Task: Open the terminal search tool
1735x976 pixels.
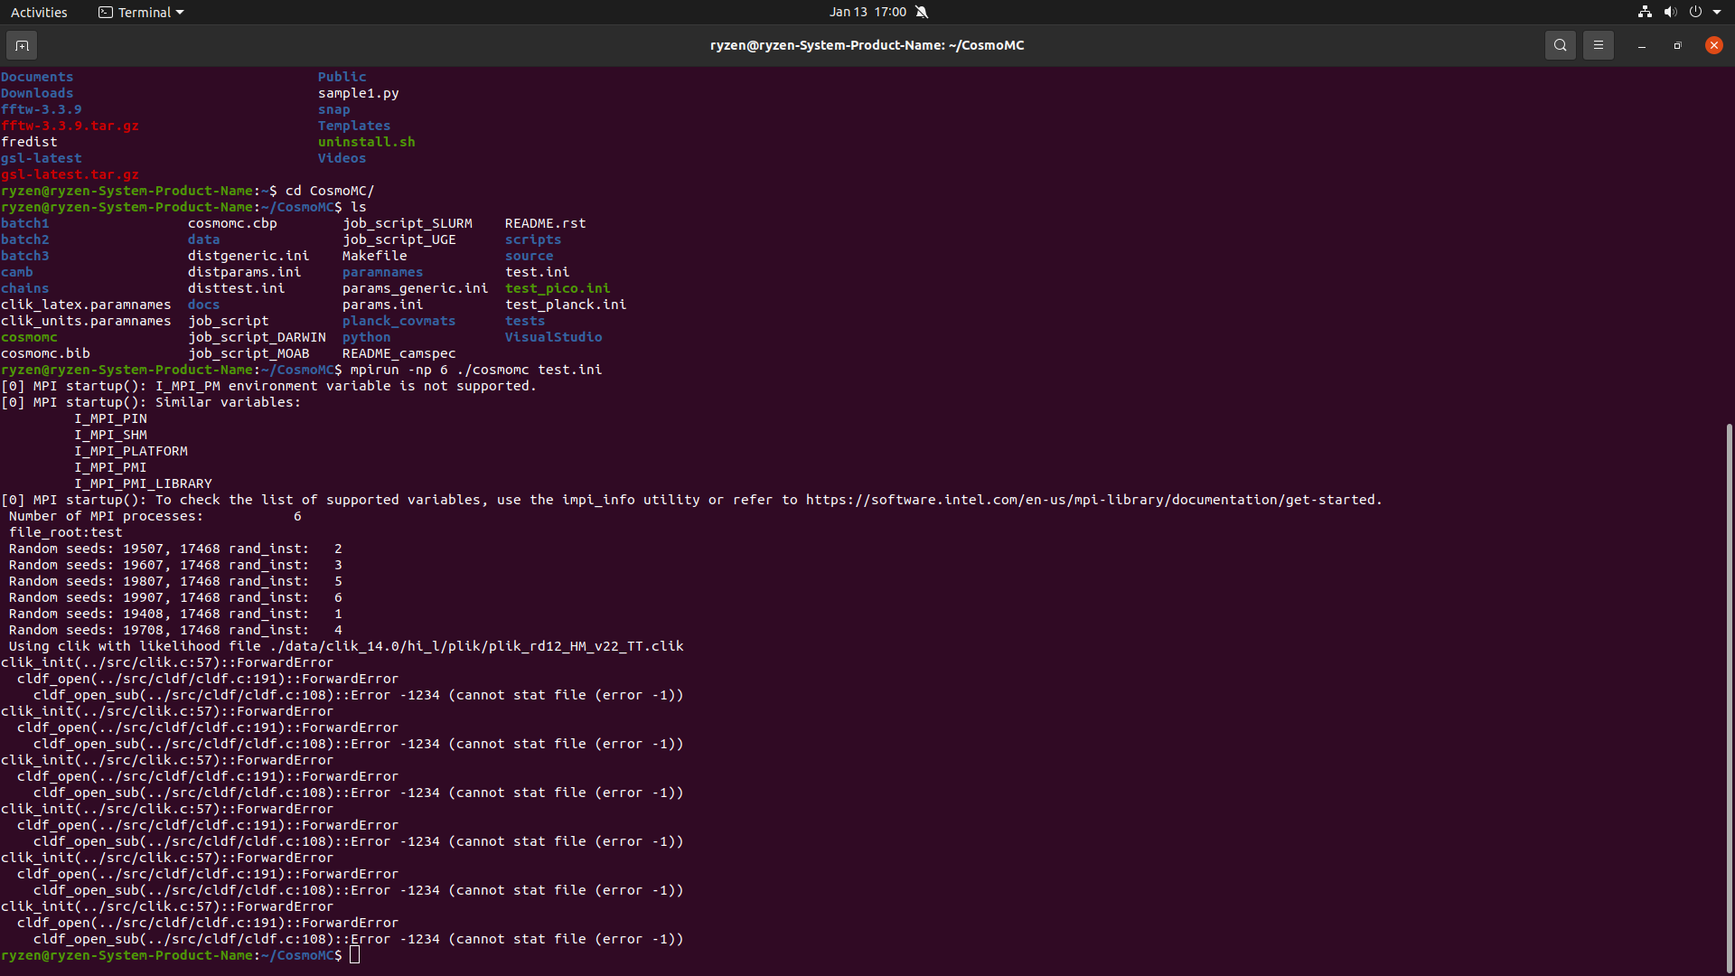Action: pos(1560,45)
